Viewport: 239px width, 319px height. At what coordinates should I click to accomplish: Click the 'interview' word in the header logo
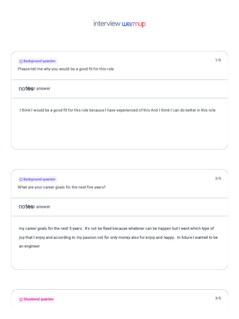click(107, 24)
